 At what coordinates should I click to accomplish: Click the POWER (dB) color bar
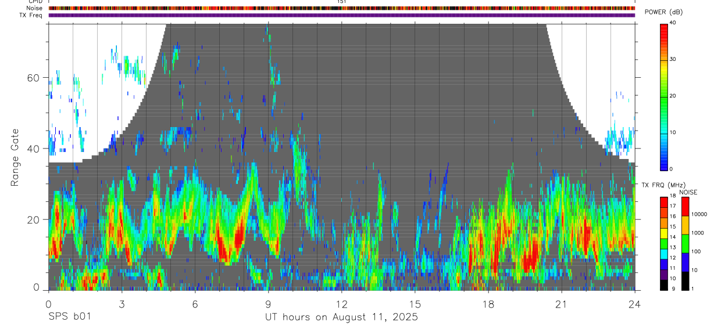pyautogui.click(x=664, y=96)
